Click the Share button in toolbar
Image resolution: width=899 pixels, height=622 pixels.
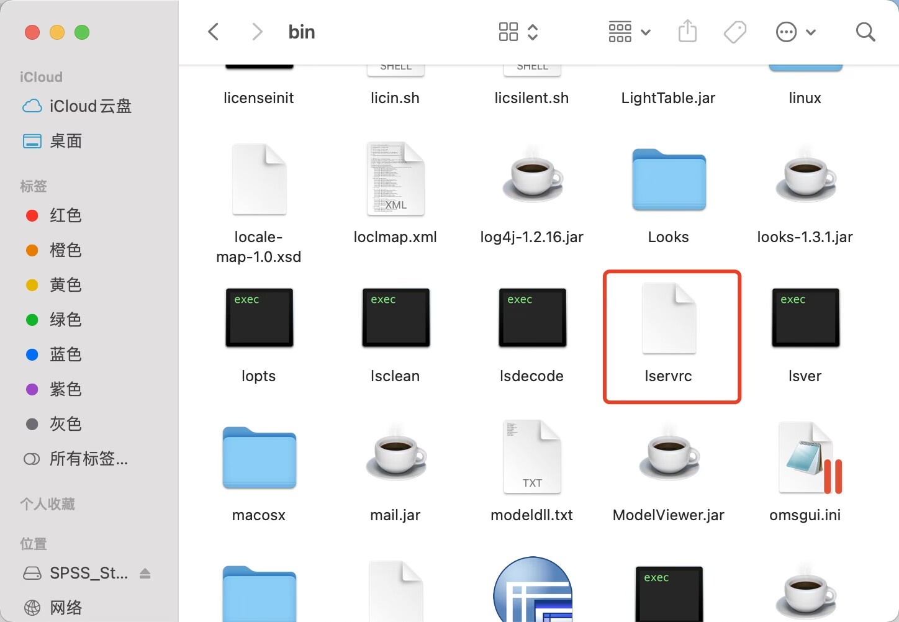pyautogui.click(x=687, y=31)
